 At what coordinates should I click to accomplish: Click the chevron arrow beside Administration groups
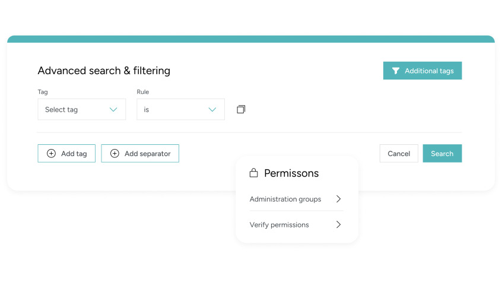[338, 199]
